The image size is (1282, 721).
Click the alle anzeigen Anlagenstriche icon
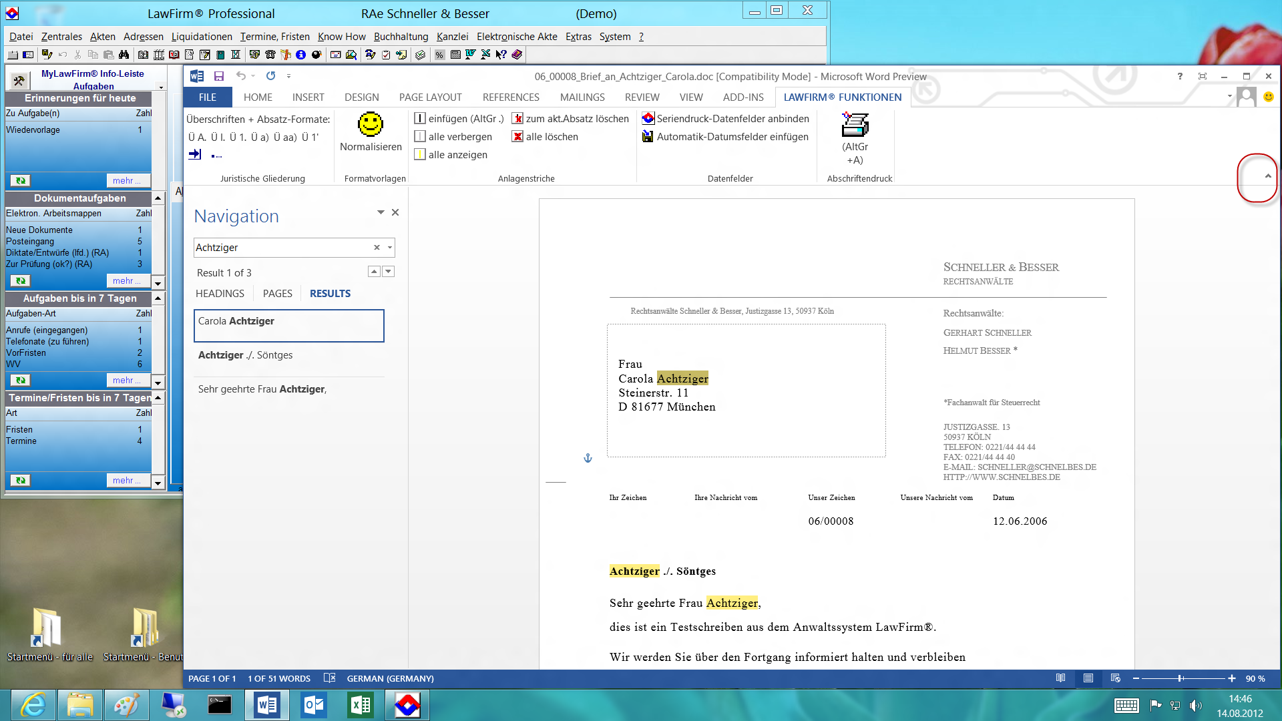tap(419, 154)
